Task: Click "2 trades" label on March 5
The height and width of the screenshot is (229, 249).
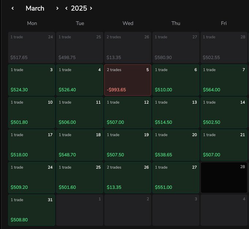Action: [x=114, y=70]
